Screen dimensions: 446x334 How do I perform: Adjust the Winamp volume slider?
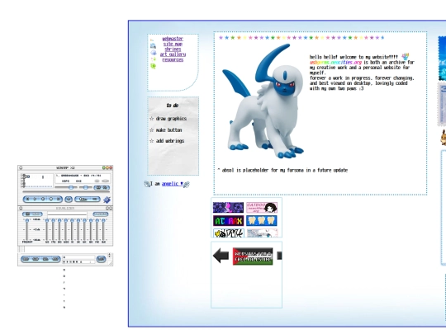(x=66, y=187)
